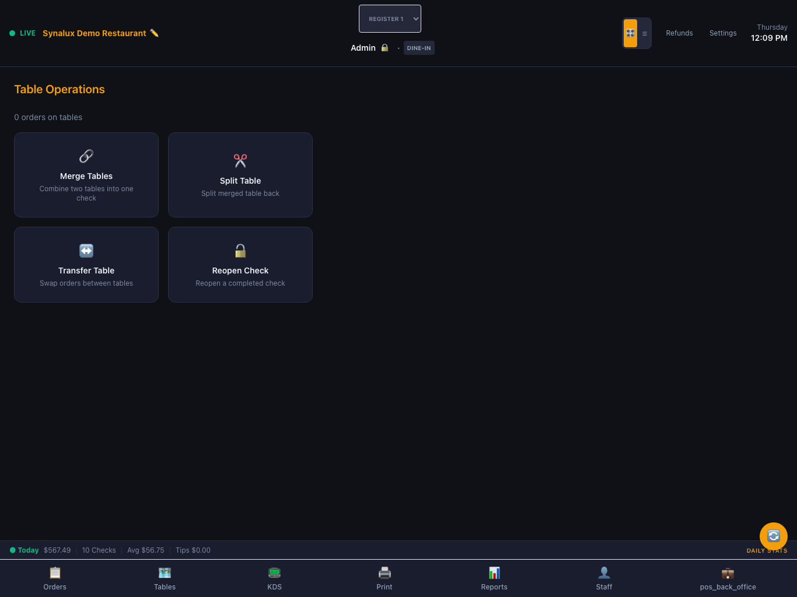This screenshot has width=797, height=597.
Task: Click the Admin lock icon
Action: pyautogui.click(x=384, y=48)
